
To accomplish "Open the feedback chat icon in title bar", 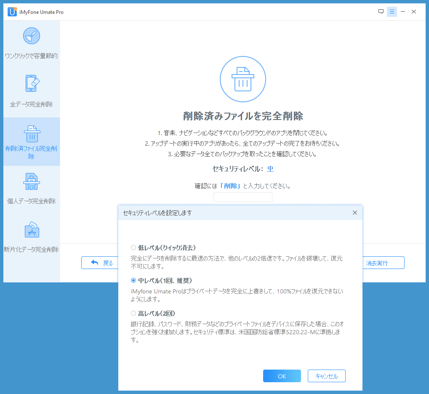I will [381, 11].
